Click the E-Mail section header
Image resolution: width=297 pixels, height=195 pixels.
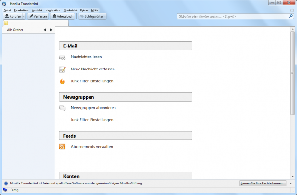click(x=126, y=46)
